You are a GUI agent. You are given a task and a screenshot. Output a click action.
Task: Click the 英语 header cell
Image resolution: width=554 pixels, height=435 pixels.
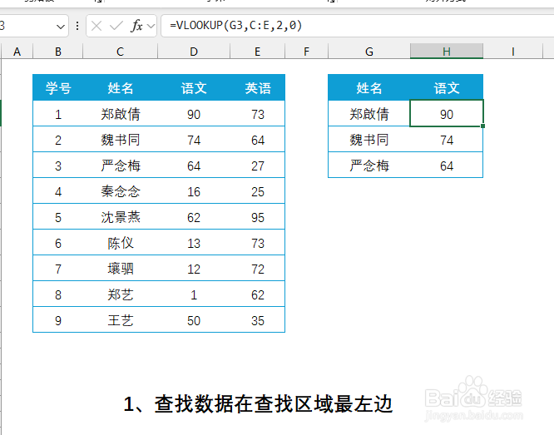[x=258, y=87]
